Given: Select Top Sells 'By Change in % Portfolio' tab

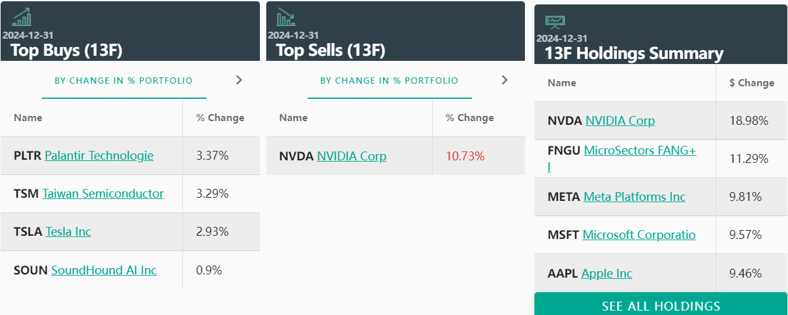Looking at the screenshot, I should point(389,81).
